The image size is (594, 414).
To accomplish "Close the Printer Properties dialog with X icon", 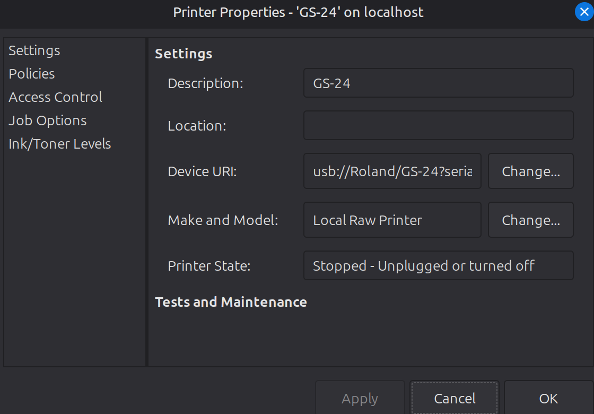I will coord(584,12).
